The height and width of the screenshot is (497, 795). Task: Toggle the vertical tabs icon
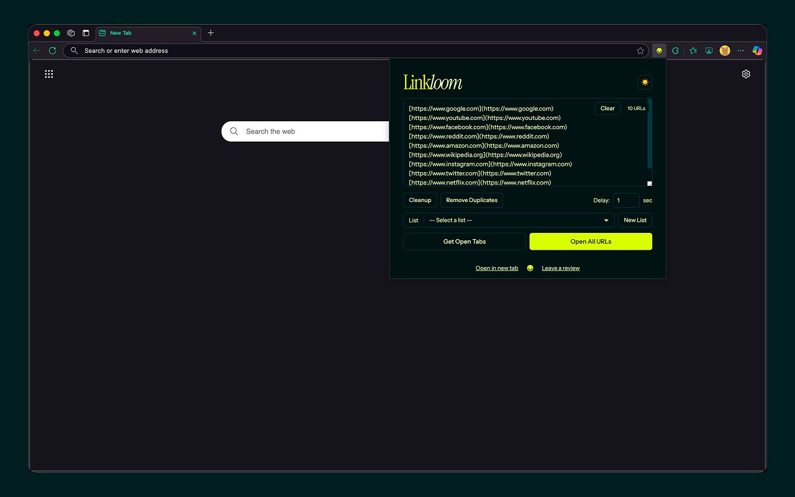point(86,33)
